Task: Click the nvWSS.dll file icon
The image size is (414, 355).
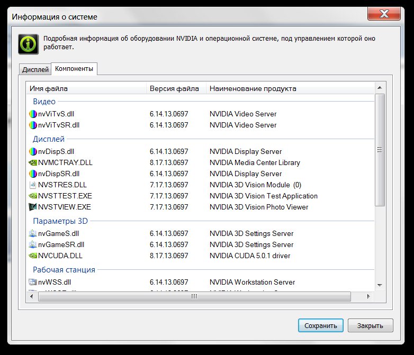Action: tap(33, 282)
